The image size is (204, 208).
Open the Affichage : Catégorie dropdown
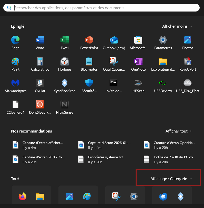pyautogui.click(x=171, y=179)
